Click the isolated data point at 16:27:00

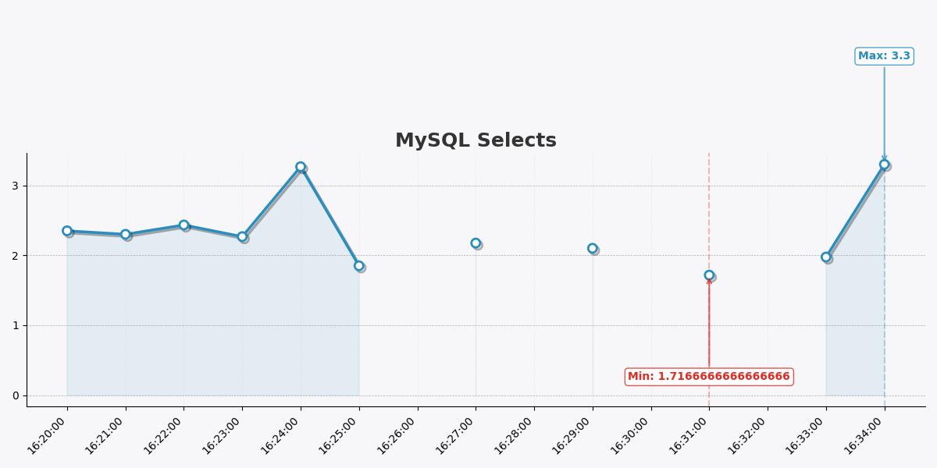(476, 243)
